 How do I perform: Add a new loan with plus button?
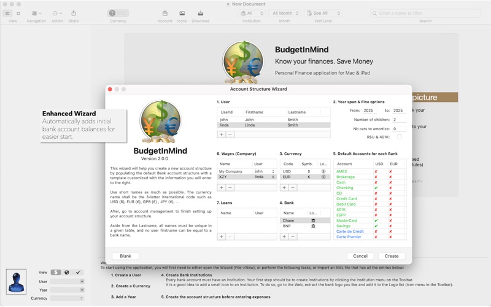click(222, 237)
